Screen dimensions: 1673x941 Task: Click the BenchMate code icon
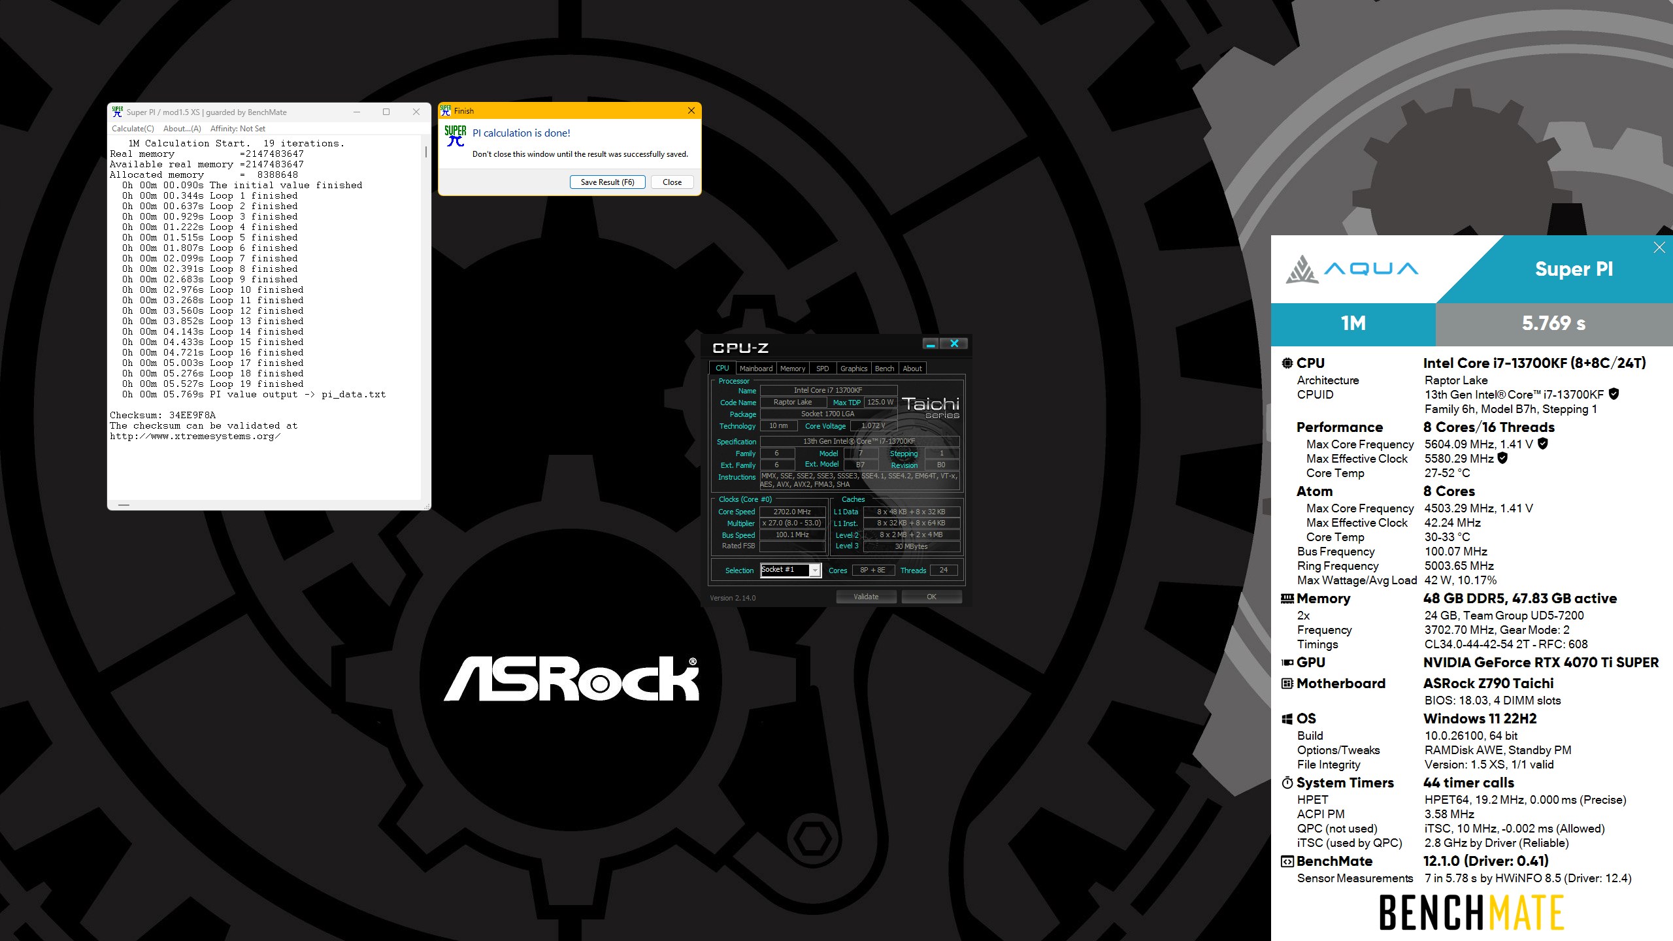[x=1287, y=861]
